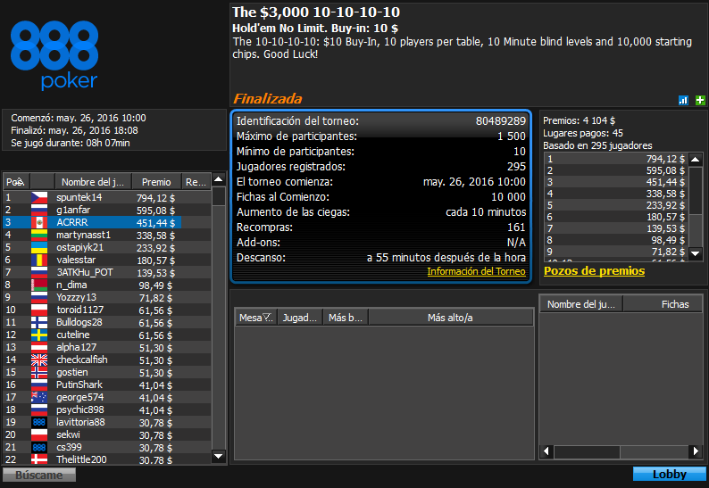The width and height of the screenshot is (709, 488).
Task: Click the blue statistics chart icon
Action: [x=683, y=100]
